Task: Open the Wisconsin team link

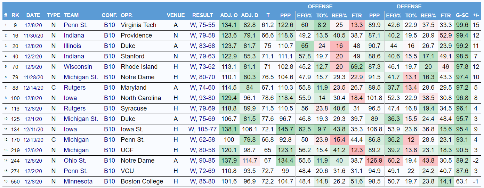Action: coord(78,67)
